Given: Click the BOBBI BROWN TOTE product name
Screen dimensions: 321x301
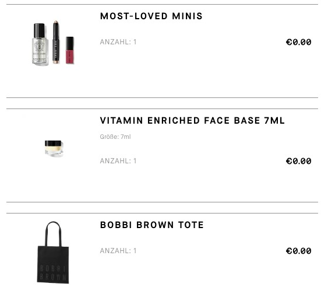Looking at the screenshot, I should pyautogui.click(x=152, y=225).
